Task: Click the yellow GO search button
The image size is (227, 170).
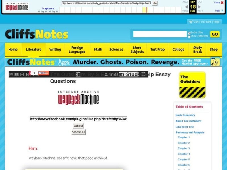Action: (x=215, y=34)
